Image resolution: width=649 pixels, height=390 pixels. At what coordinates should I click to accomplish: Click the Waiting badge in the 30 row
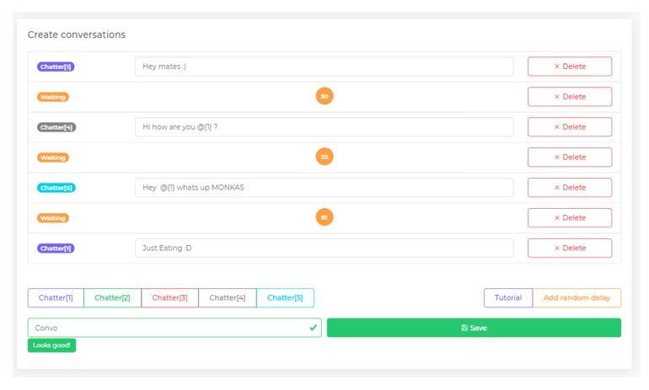53,97
